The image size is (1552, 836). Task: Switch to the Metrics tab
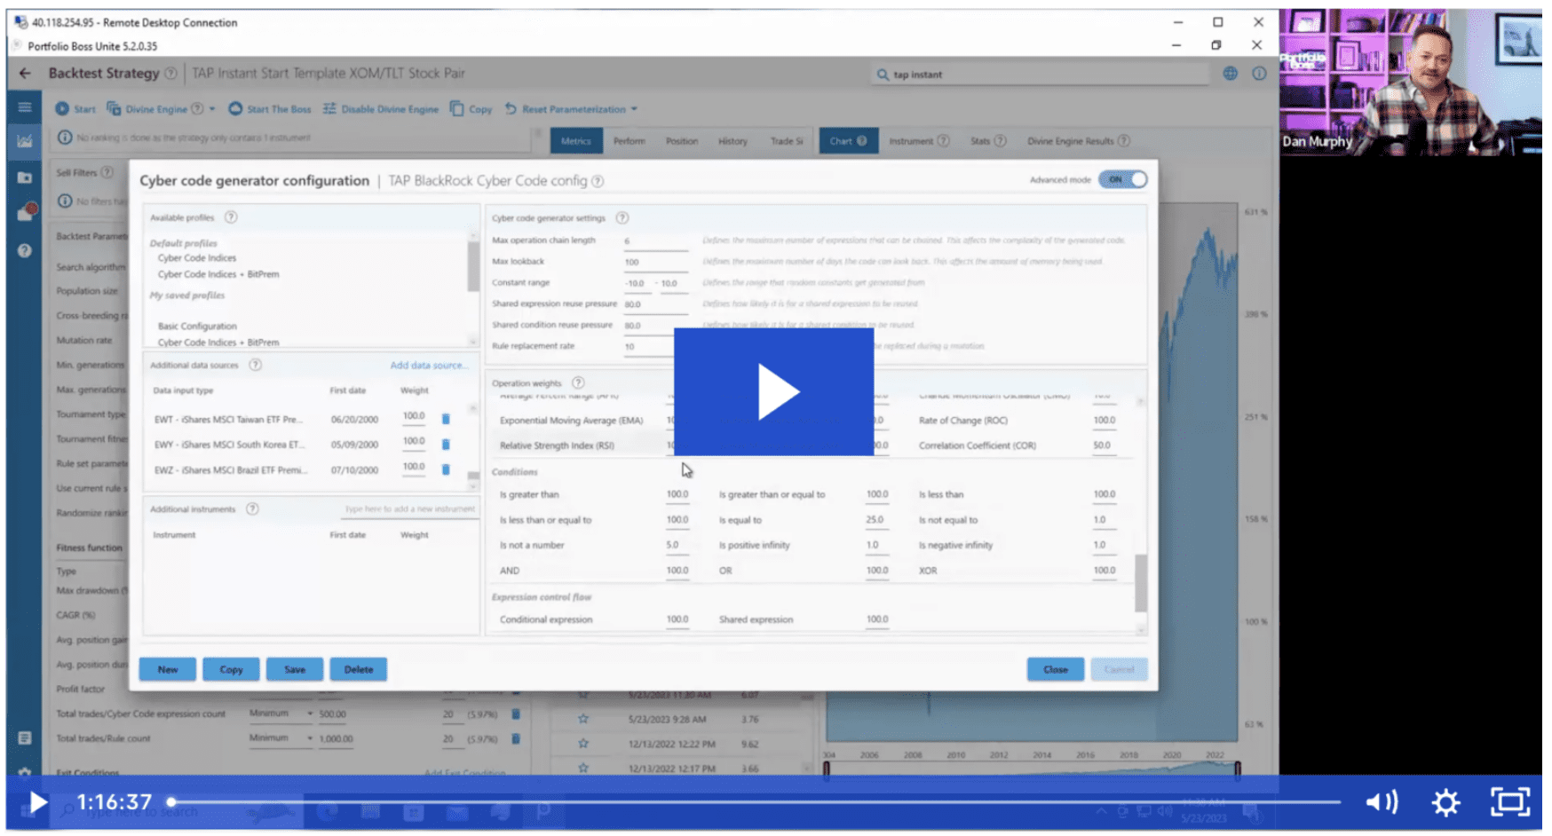575,141
